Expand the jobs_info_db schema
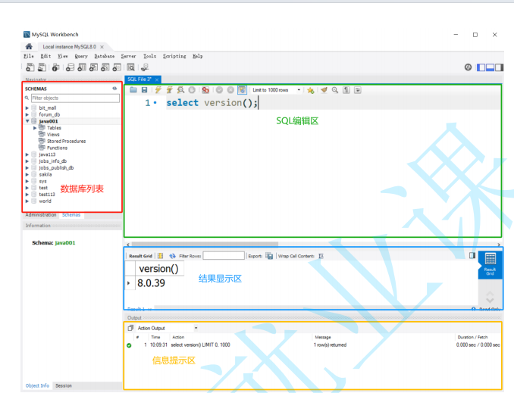This screenshot has width=514, height=393. point(27,161)
